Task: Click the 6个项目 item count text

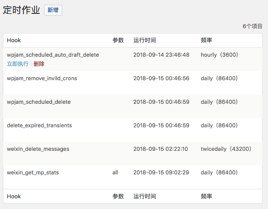Action: (252, 26)
